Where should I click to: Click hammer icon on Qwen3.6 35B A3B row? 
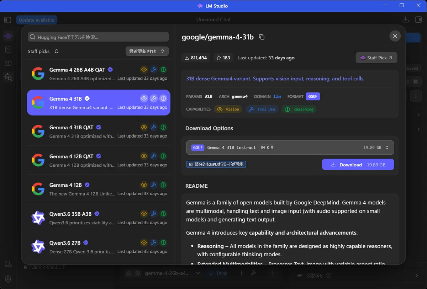point(154,214)
